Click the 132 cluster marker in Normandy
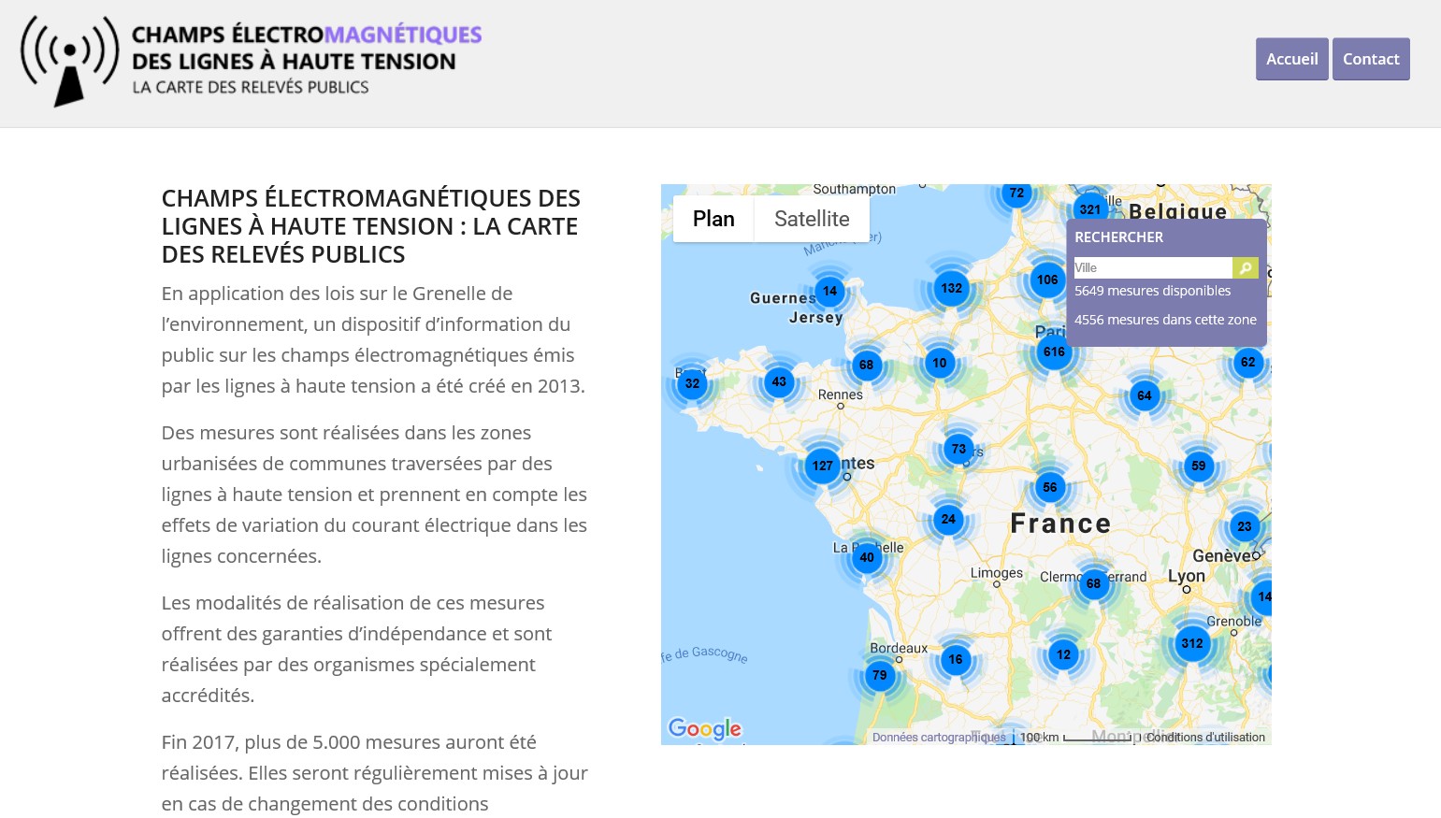This screenshot has width=1441, height=818. click(x=951, y=289)
